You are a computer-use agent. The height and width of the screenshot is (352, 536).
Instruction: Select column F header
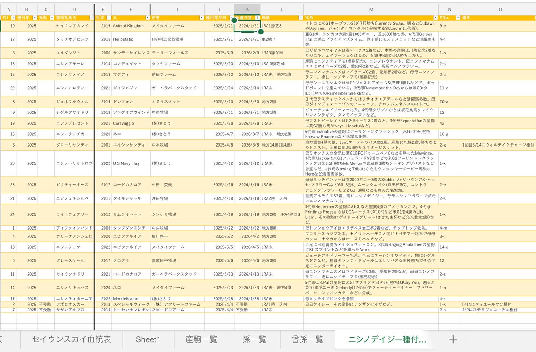(x=130, y=10)
